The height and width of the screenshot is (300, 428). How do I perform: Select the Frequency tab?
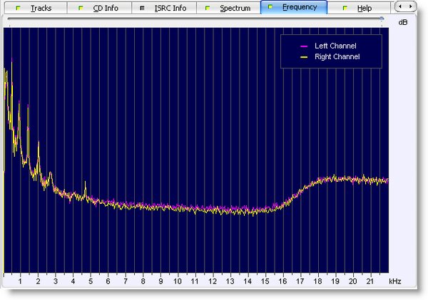tap(294, 7)
